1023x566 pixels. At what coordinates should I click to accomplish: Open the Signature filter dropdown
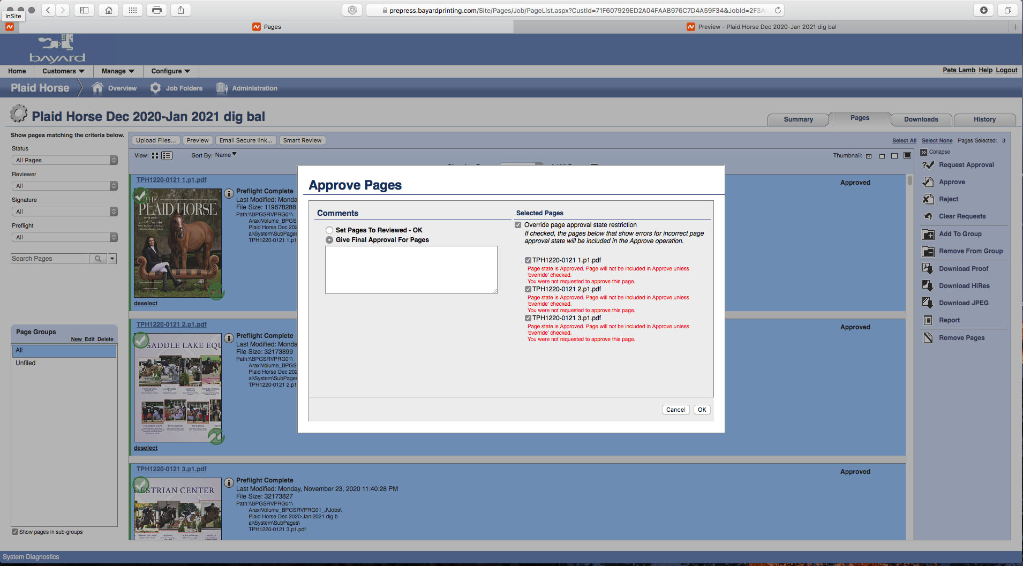[64, 212]
